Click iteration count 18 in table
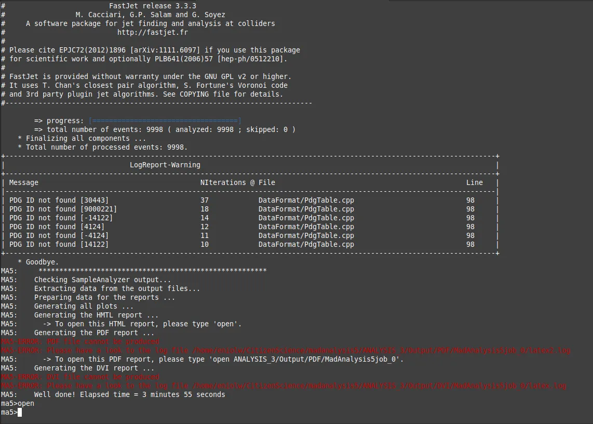Screen dimensions: 593x424 click(205, 209)
